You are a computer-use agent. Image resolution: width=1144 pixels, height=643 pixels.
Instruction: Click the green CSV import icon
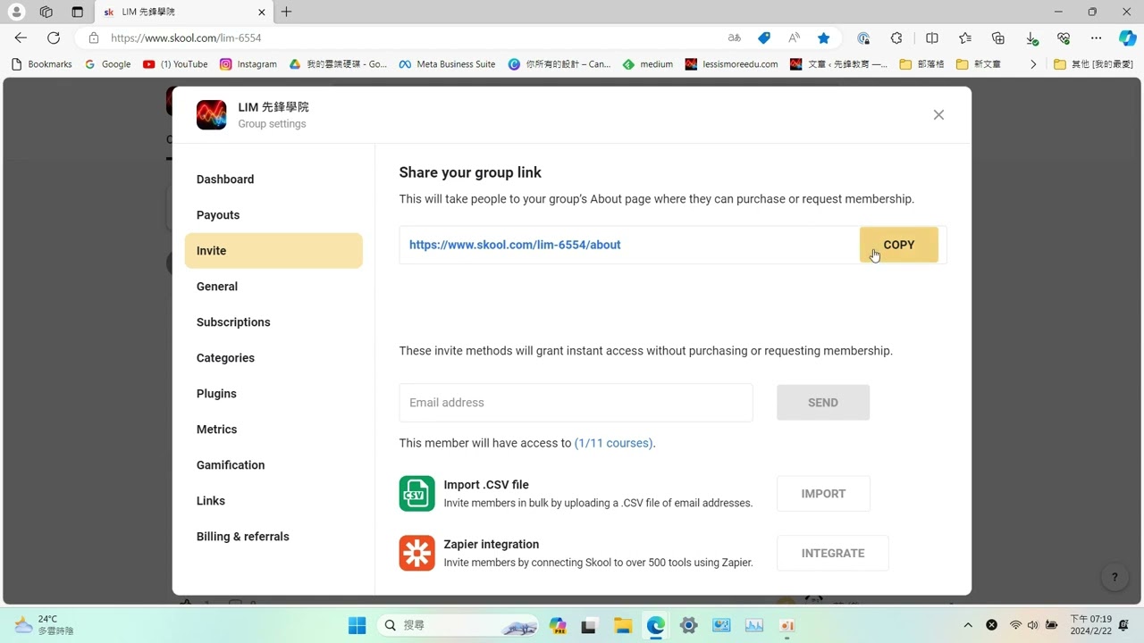coord(416,494)
